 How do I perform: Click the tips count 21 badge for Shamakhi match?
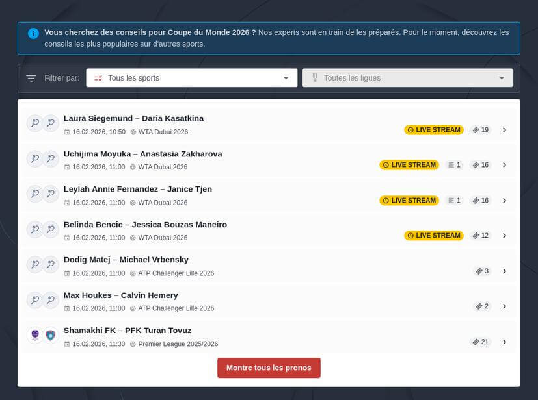pyautogui.click(x=481, y=342)
